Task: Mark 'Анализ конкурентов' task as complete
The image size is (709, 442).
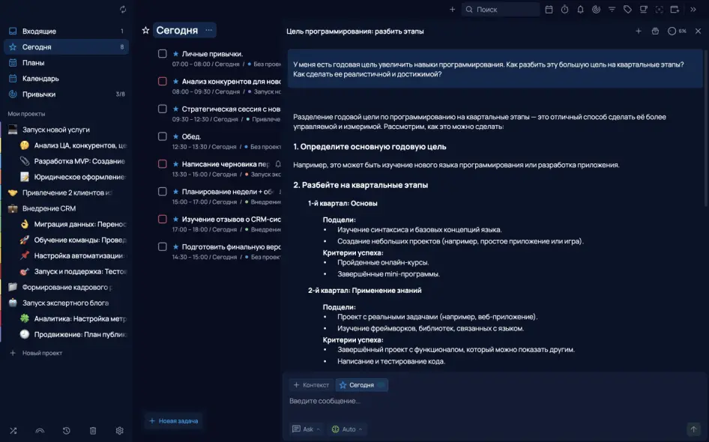Action: [162, 81]
